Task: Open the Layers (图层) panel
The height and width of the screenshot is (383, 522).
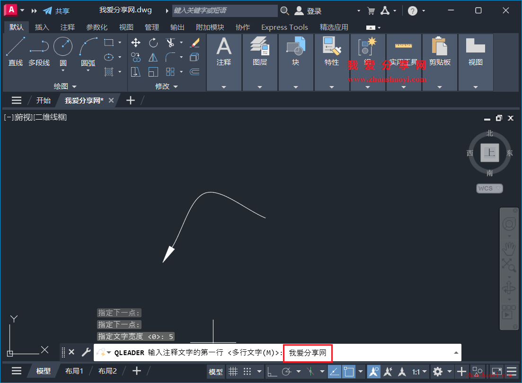Action: pos(260,62)
